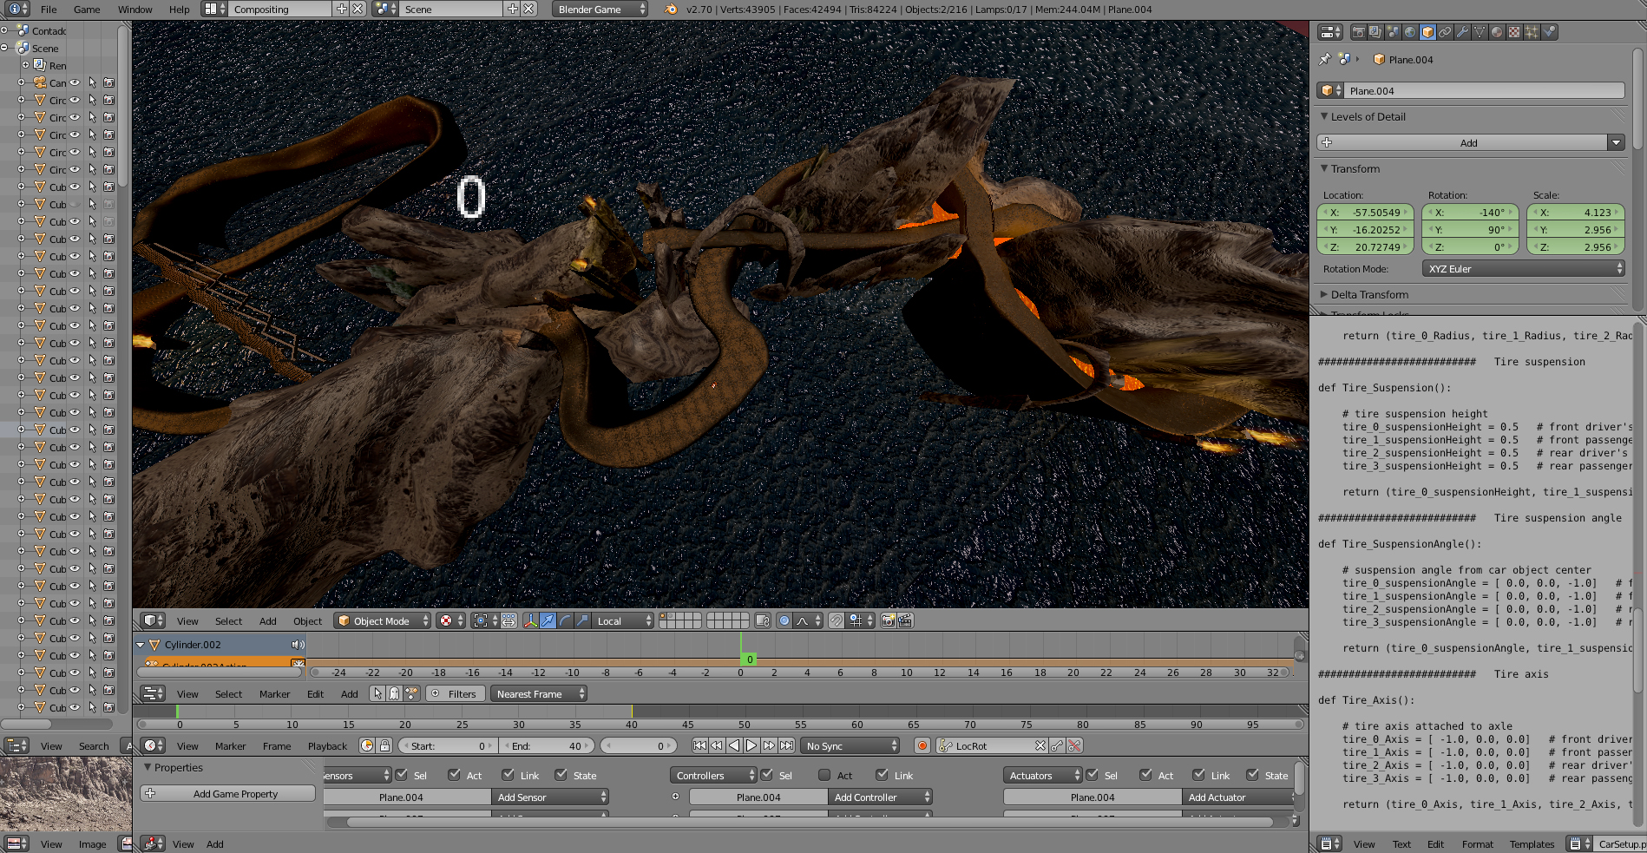This screenshot has width=1647, height=853.
Task: Expand the Delta Transform panel
Action: 1369,295
